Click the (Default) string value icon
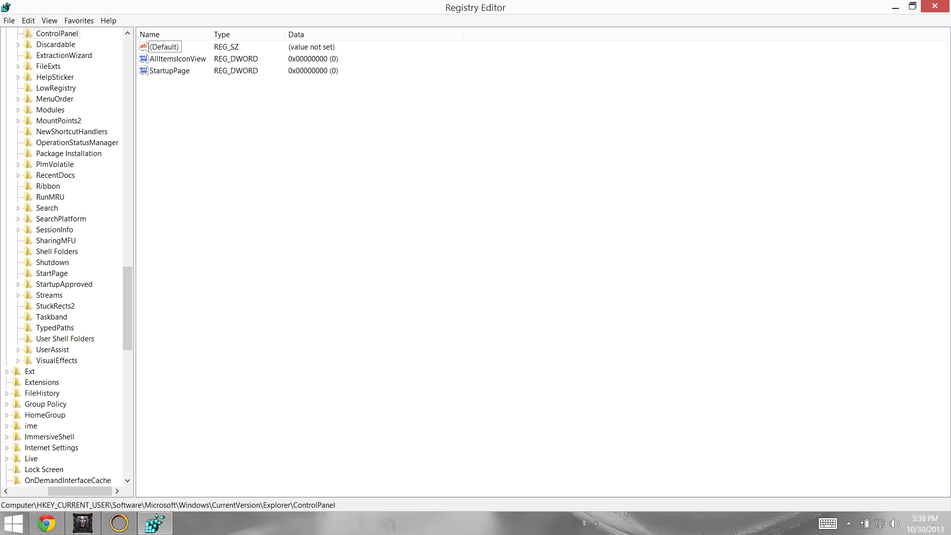This screenshot has width=951, height=535. (x=144, y=47)
